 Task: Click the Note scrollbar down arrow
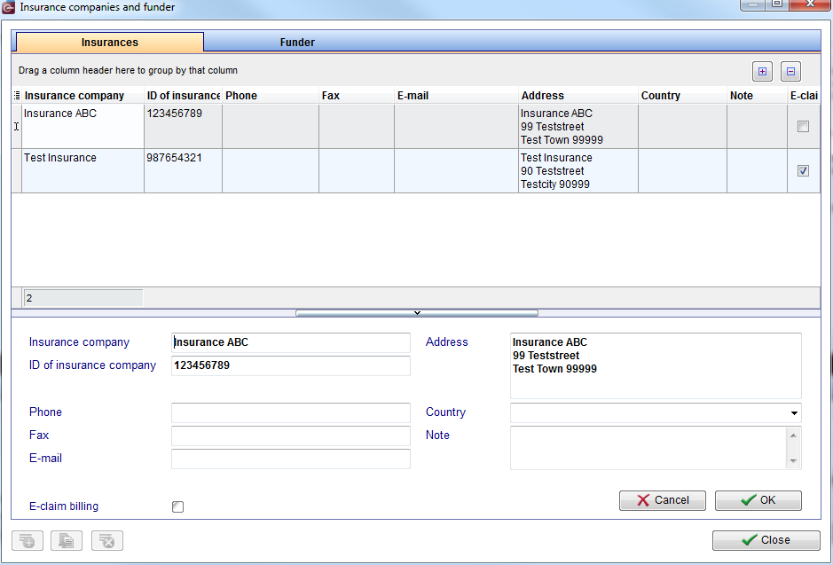coord(793,461)
